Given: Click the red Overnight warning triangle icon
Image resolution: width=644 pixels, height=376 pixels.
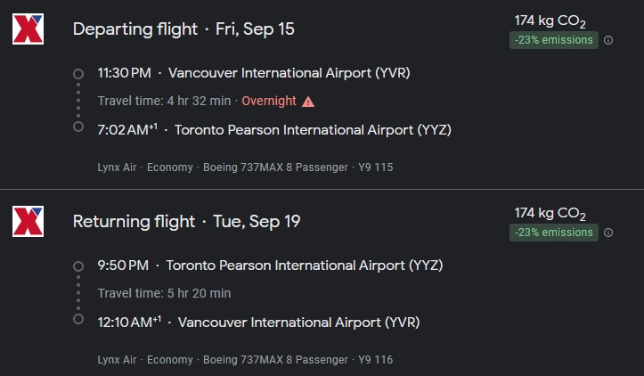Looking at the screenshot, I should coord(308,102).
